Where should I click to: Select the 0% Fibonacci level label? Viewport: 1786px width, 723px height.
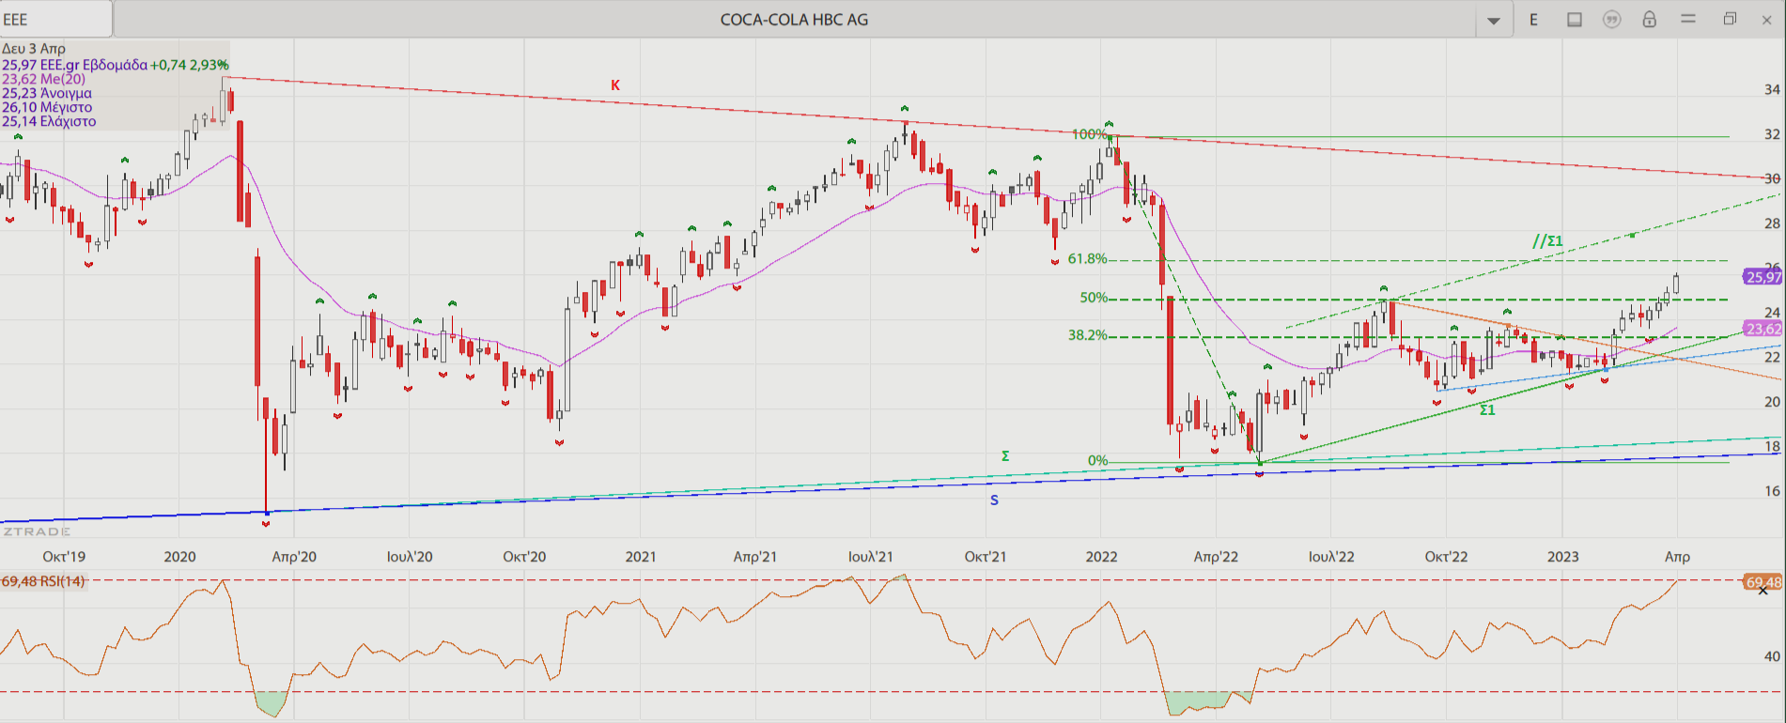click(1097, 461)
